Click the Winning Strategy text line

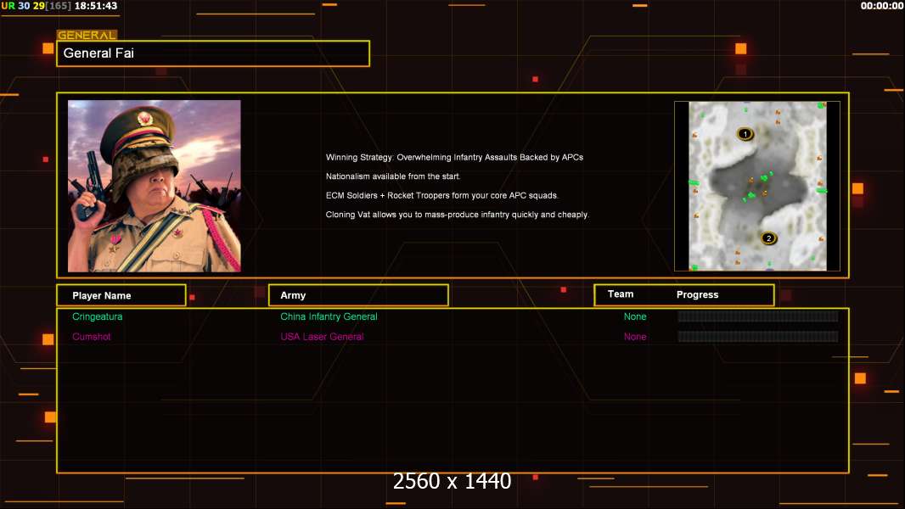coord(454,158)
